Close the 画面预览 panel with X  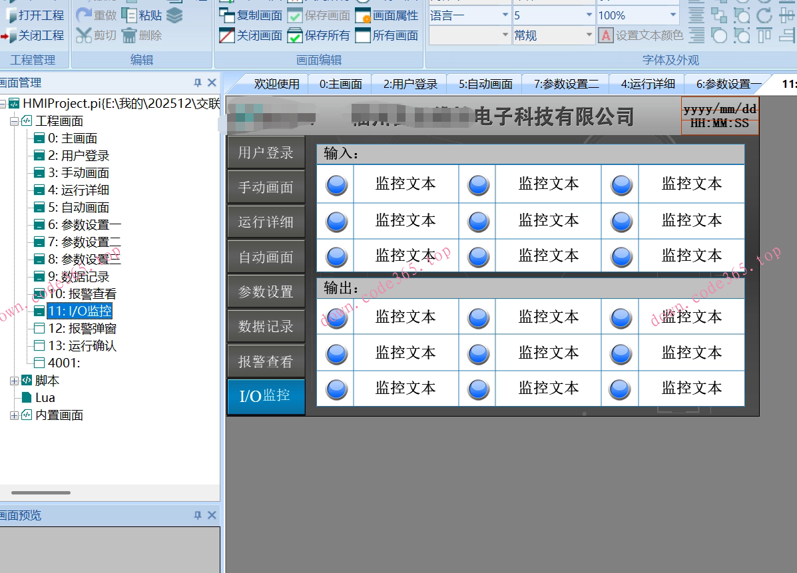[212, 515]
